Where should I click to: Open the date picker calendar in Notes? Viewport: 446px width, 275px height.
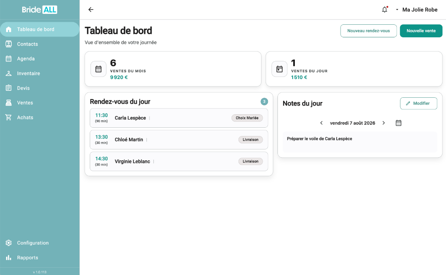(x=399, y=123)
